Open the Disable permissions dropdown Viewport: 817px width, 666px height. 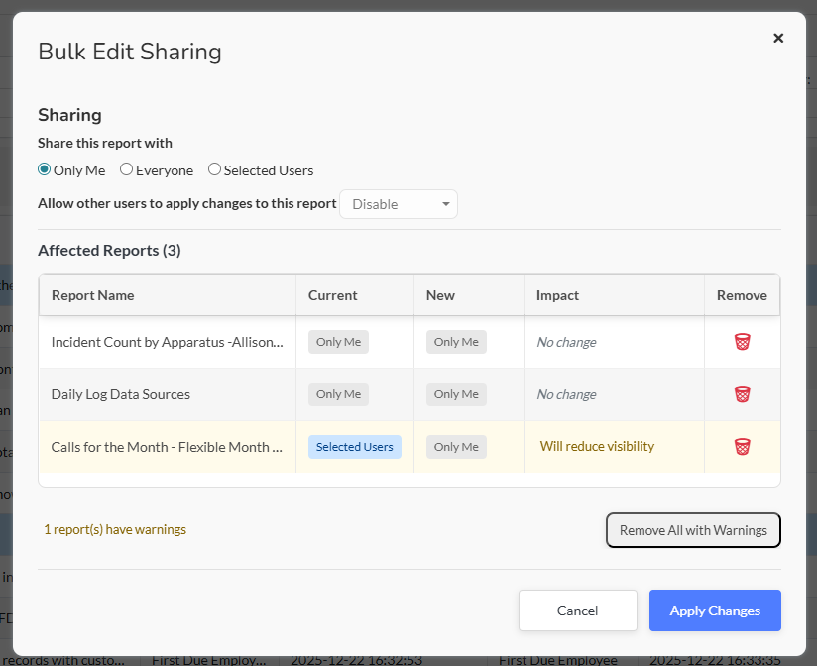pyautogui.click(x=399, y=204)
